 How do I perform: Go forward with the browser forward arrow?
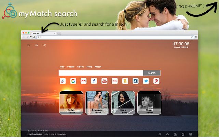click(x=27, y=37)
